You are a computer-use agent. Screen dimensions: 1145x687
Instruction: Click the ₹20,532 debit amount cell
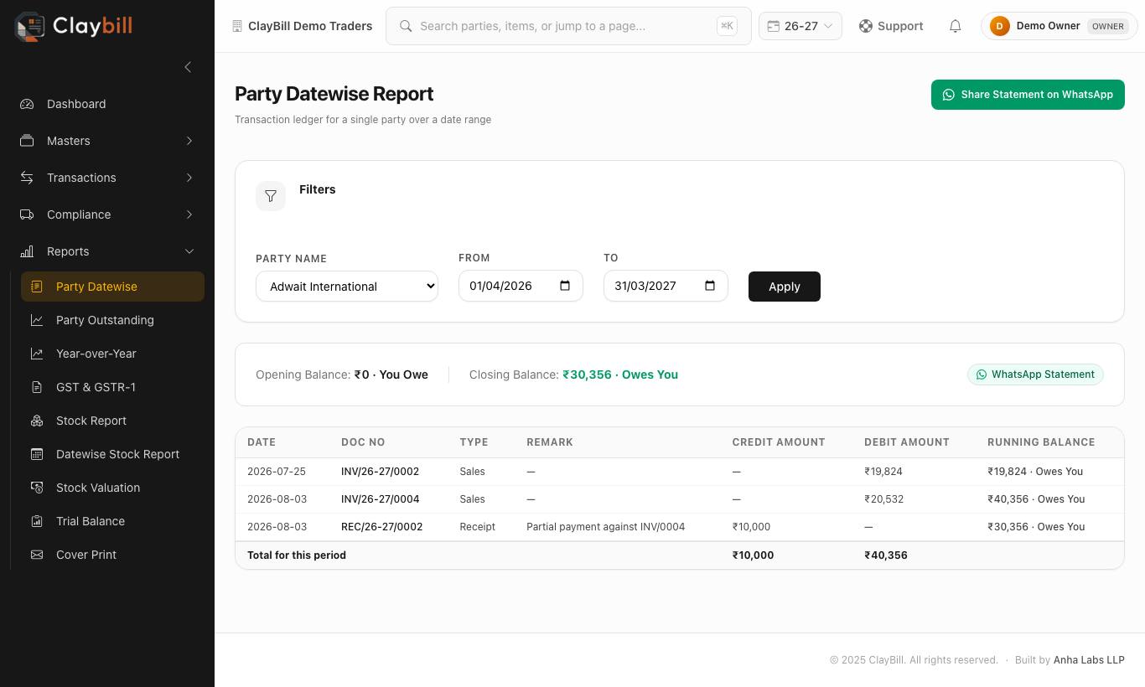[883, 499]
